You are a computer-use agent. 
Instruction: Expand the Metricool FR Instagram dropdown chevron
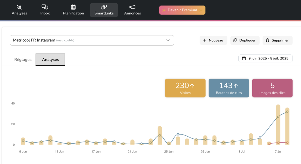tap(168, 40)
